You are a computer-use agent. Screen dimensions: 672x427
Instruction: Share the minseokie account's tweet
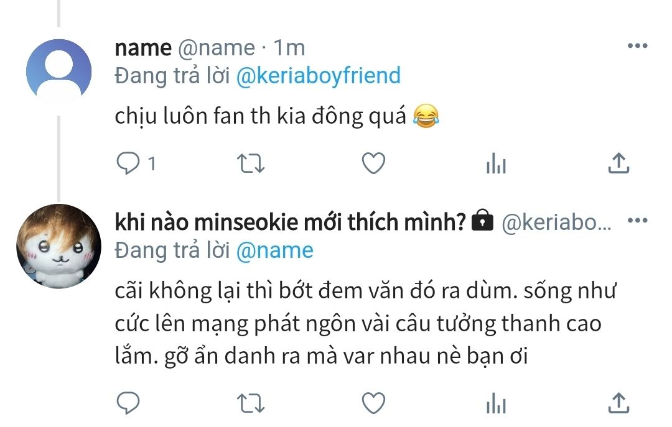[618, 403]
